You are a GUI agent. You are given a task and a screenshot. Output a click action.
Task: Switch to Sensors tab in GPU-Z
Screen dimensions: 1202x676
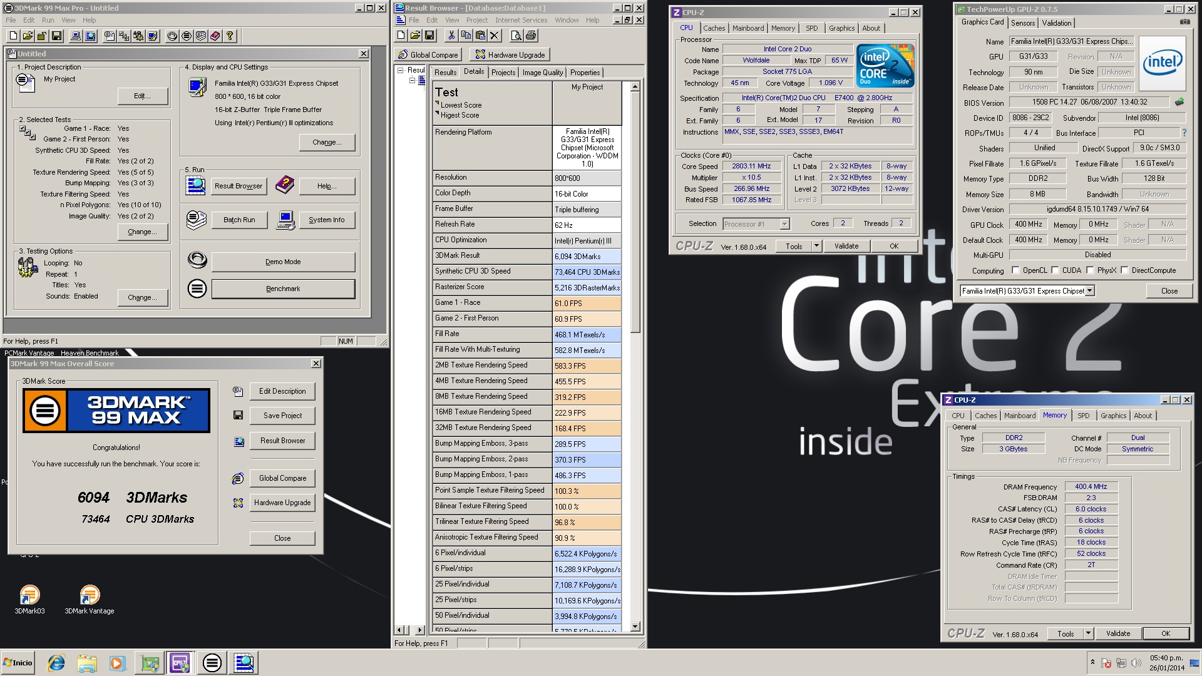(x=1023, y=23)
